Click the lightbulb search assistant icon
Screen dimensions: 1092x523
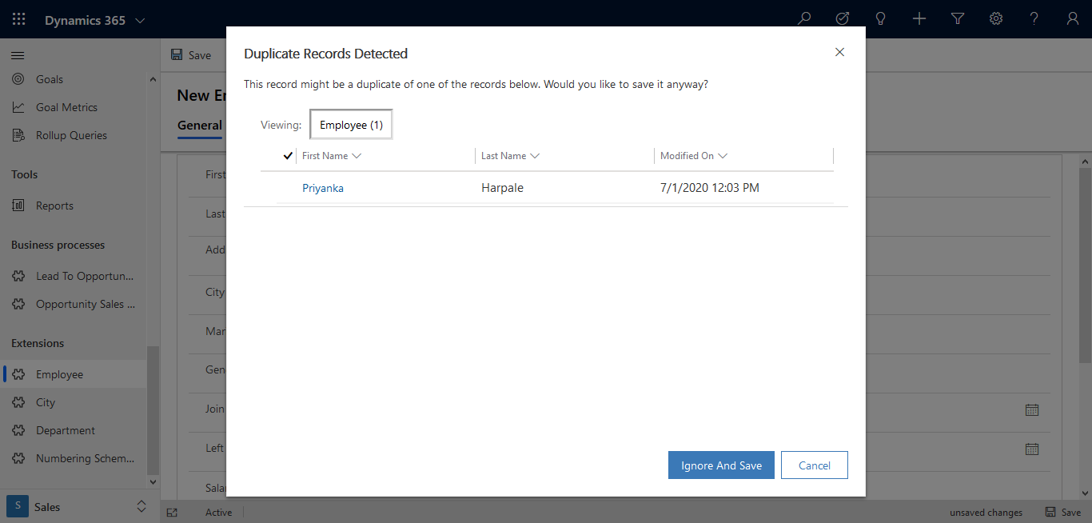[881, 18]
